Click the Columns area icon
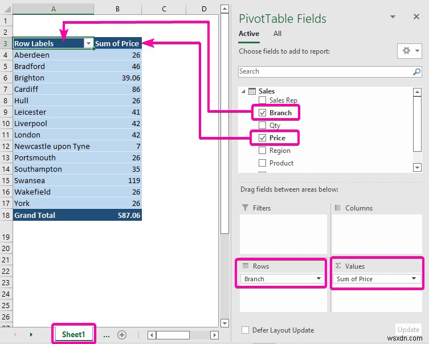The image size is (429, 344). pos(338,208)
